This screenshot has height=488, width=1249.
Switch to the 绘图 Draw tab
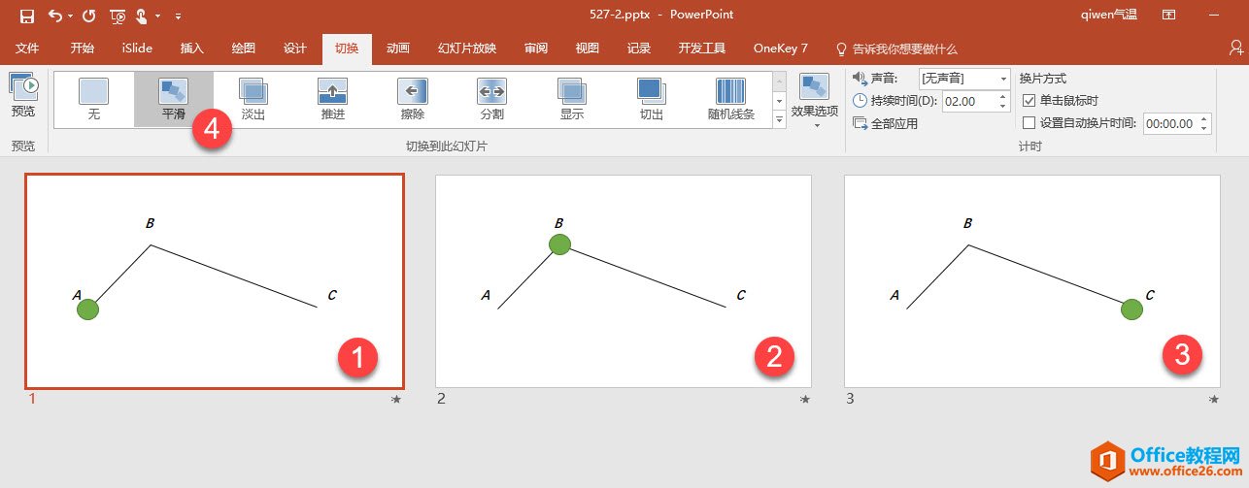point(244,49)
